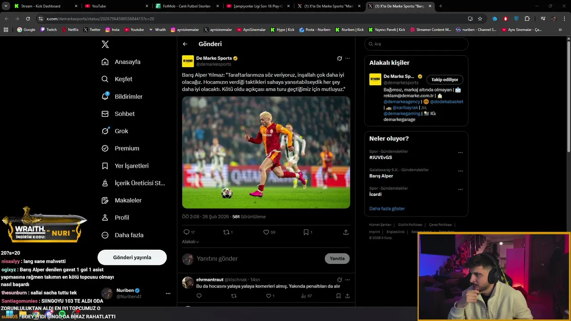Switch to YouTube tab

coord(116,6)
